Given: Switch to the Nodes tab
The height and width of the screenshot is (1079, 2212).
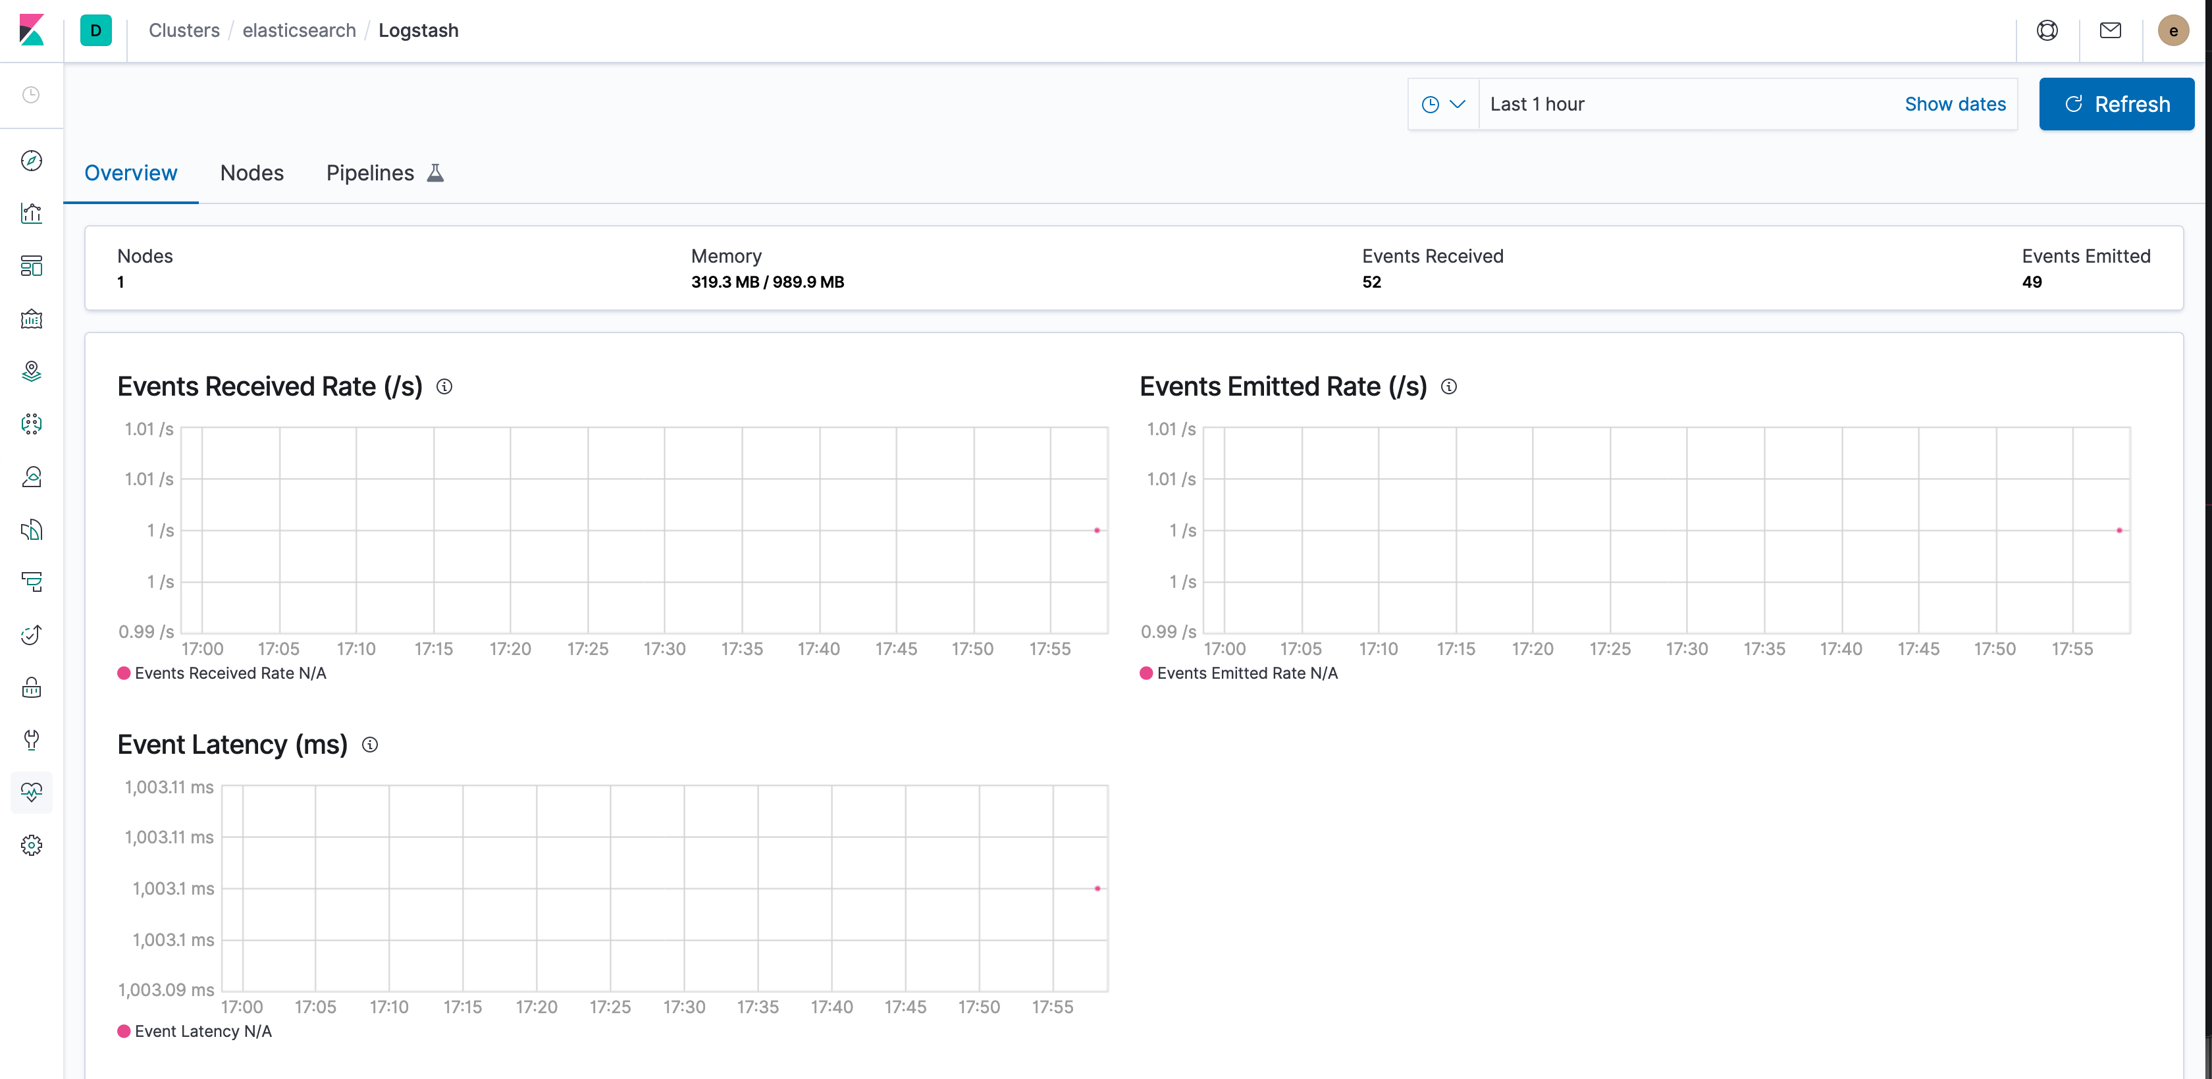Looking at the screenshot, I should [251, 172].
